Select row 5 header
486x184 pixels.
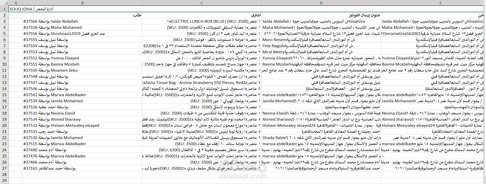(4, 33)
